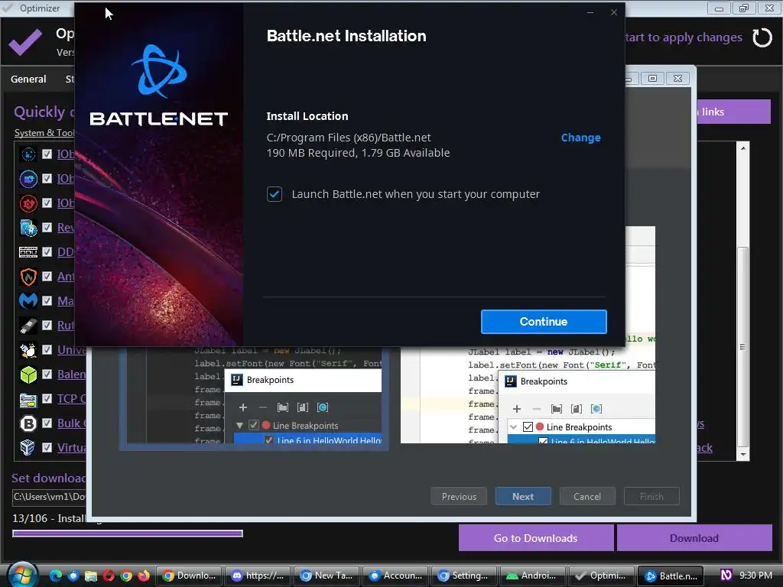Screen dimensions: 783x587
Task: Toggle the checkbox next to DD entry
Action: coord(47,251)
